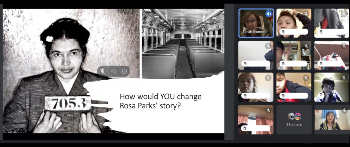Click the unpin presentation icon on the slide
Image resolution: width=350 pixels, height=147 pixels.
(x=103, y=71)
